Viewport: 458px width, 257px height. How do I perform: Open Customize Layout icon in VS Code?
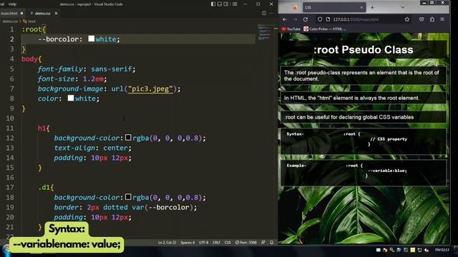coord(235,4)
